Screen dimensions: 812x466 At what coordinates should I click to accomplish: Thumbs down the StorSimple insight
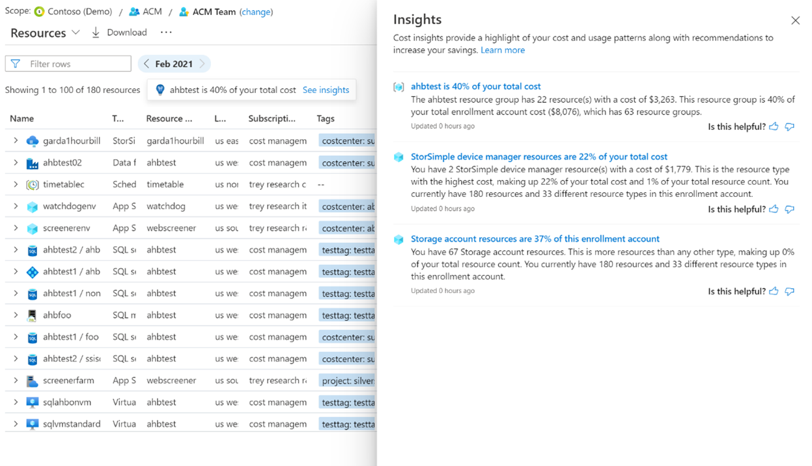(789, 209)
